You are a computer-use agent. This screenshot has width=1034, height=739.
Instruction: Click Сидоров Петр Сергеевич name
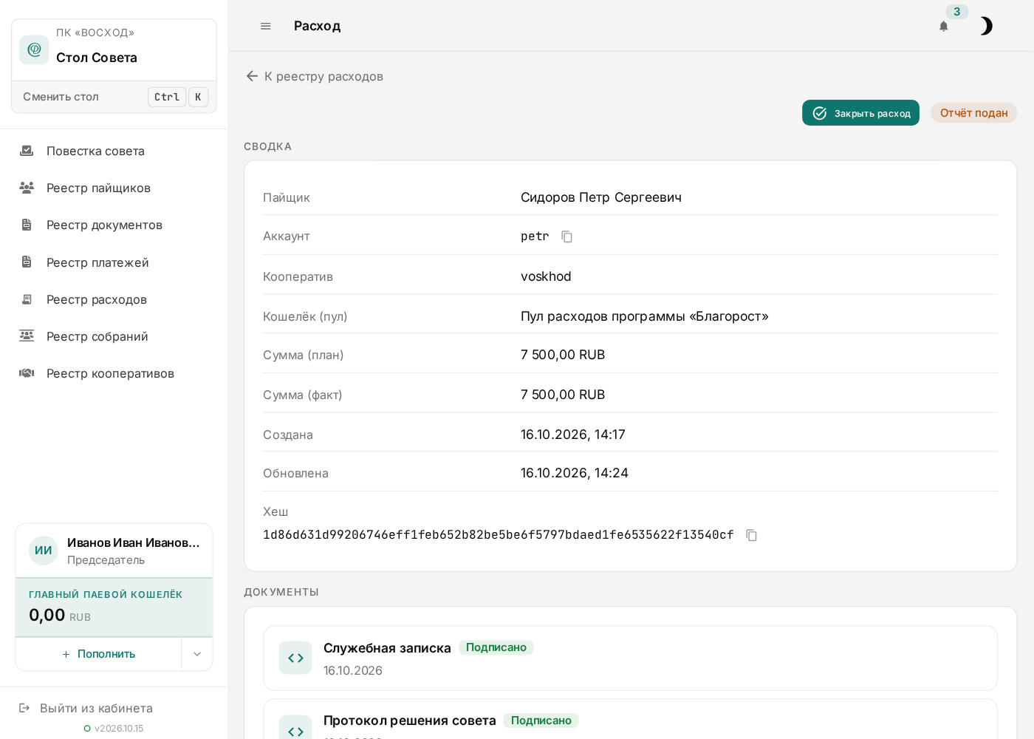pos(601,197)
